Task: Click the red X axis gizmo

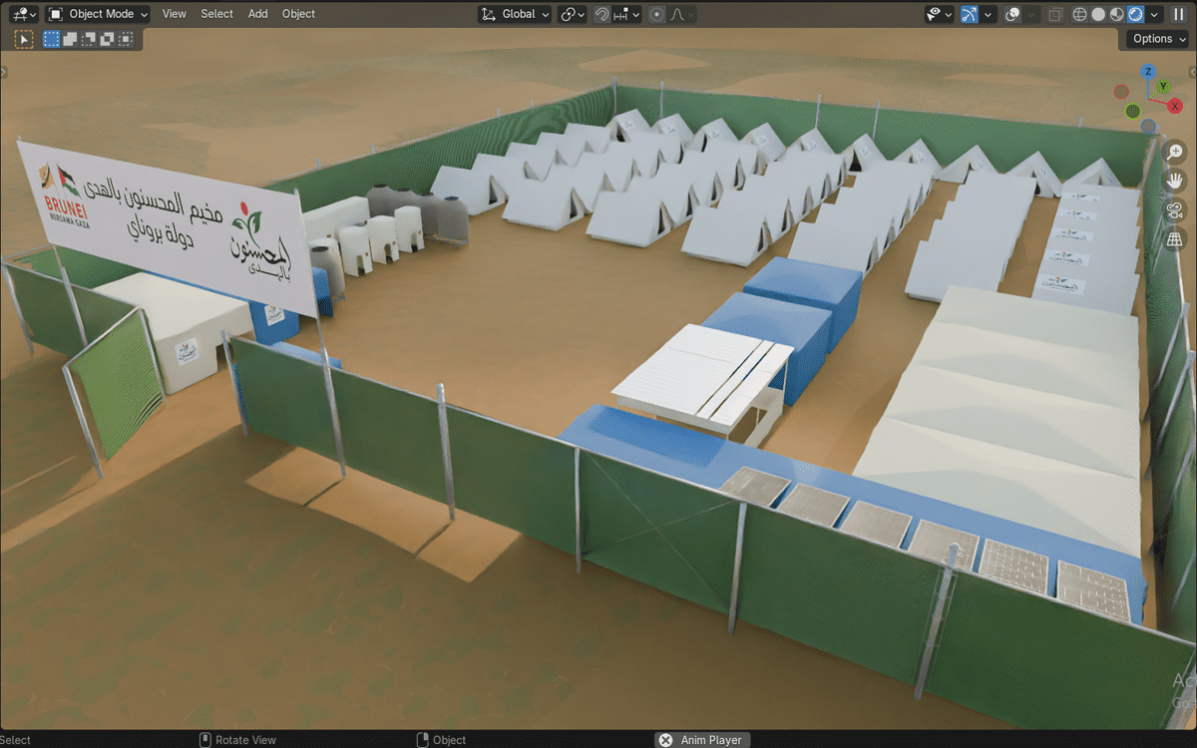Action: coord(1175,107)
